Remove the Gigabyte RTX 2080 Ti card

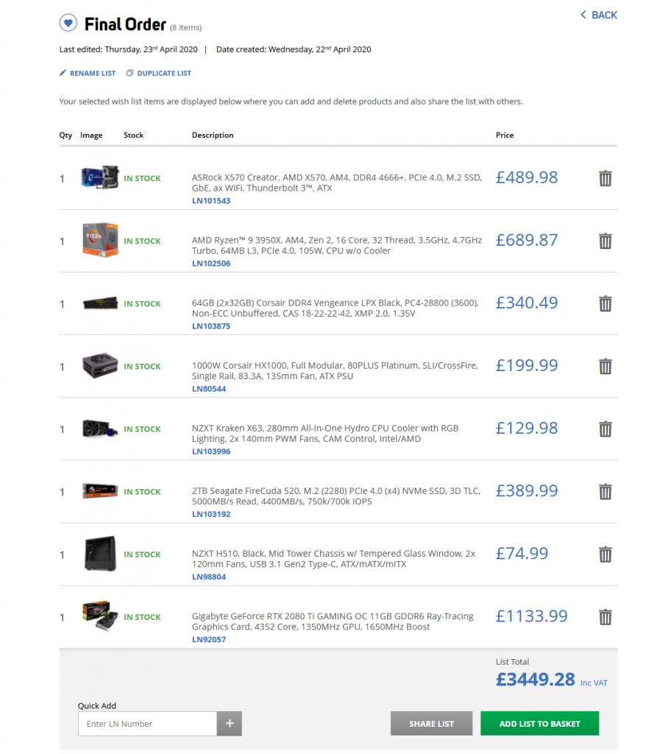click(x=605, y=617)
